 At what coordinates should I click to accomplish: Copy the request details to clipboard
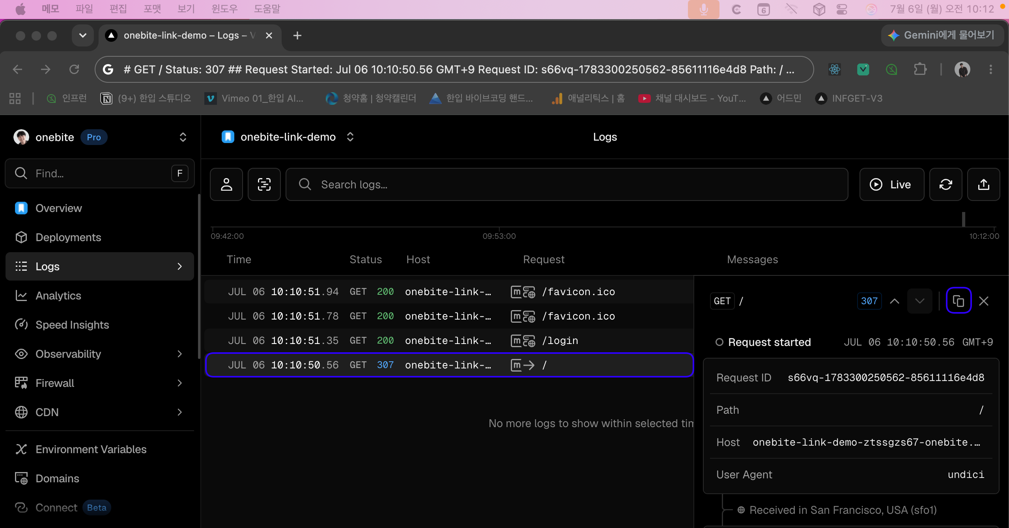click(959, 301)
